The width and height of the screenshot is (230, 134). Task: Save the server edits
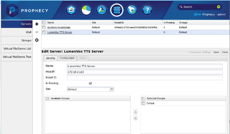(216, 52)
